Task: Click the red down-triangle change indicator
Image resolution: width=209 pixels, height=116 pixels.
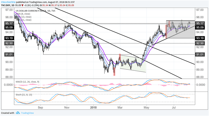Action: coord(22,6)
